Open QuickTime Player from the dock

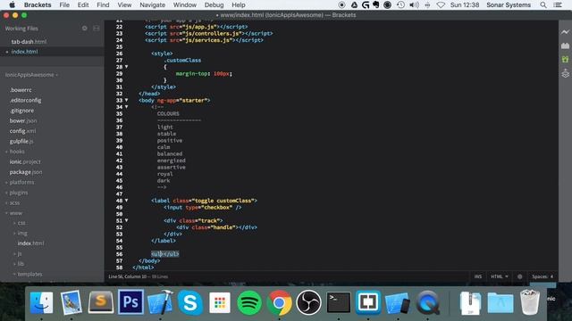[x=427, y=302]
